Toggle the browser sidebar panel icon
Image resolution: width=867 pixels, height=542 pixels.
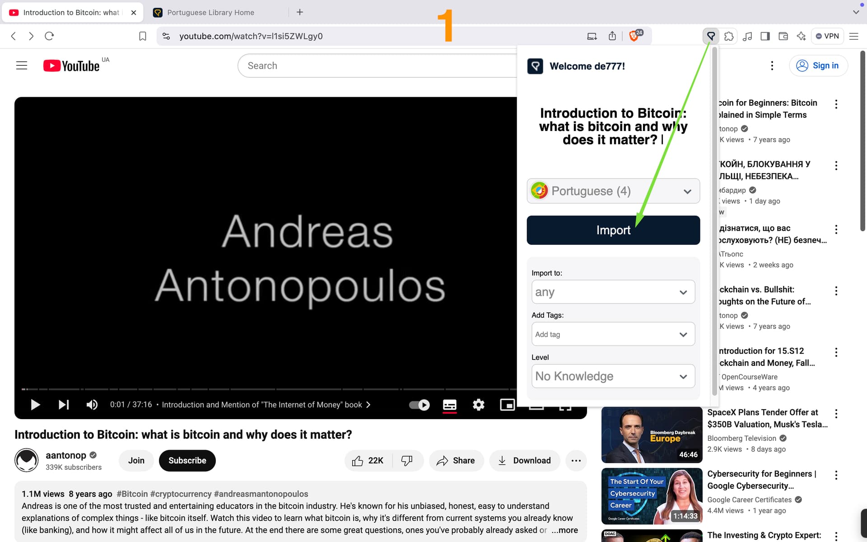[x=765, y=36]
